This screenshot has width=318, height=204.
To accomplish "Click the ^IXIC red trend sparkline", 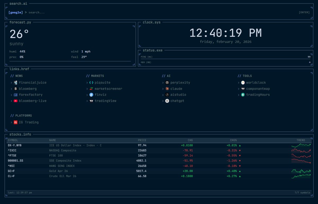I will coord(301,150).
